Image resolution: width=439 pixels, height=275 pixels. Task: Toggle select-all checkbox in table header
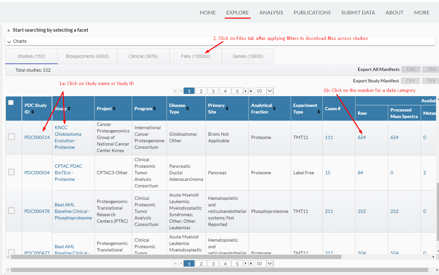(x=11, y=102)
